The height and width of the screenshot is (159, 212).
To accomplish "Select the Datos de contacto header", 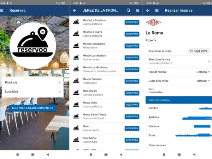I will pos(179,100).
